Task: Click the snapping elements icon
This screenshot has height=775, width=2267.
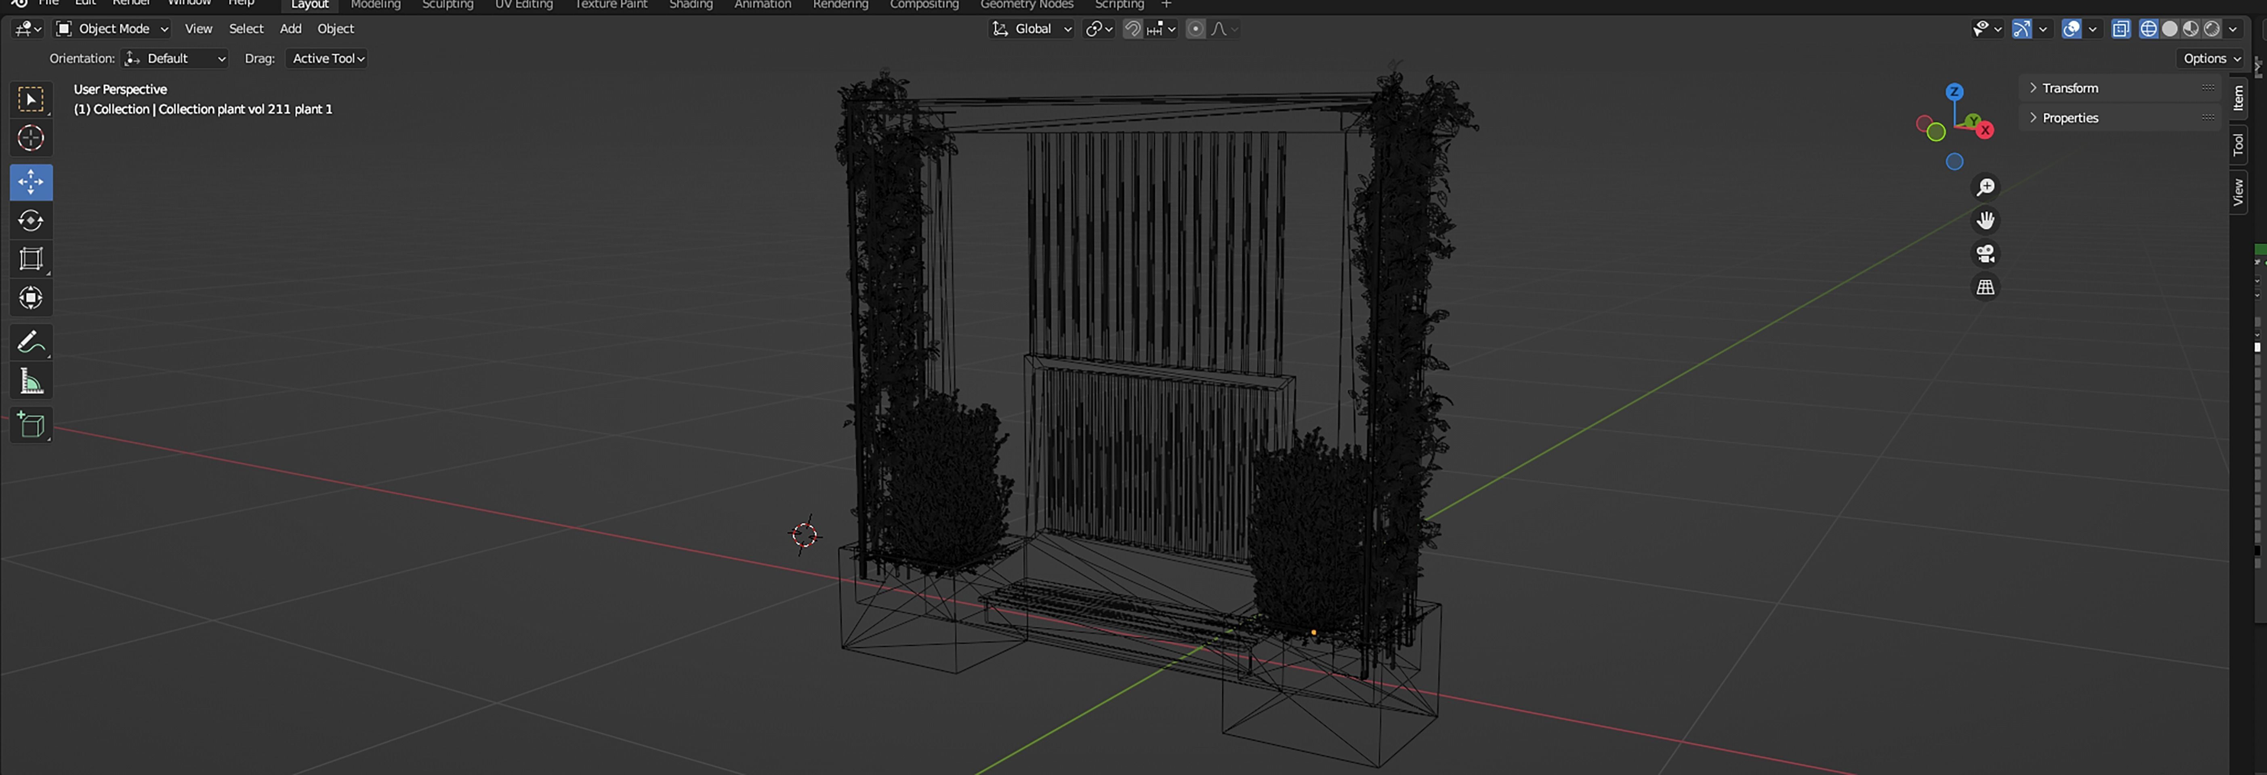Action: pyautogui.click(x=1161, y=29)
